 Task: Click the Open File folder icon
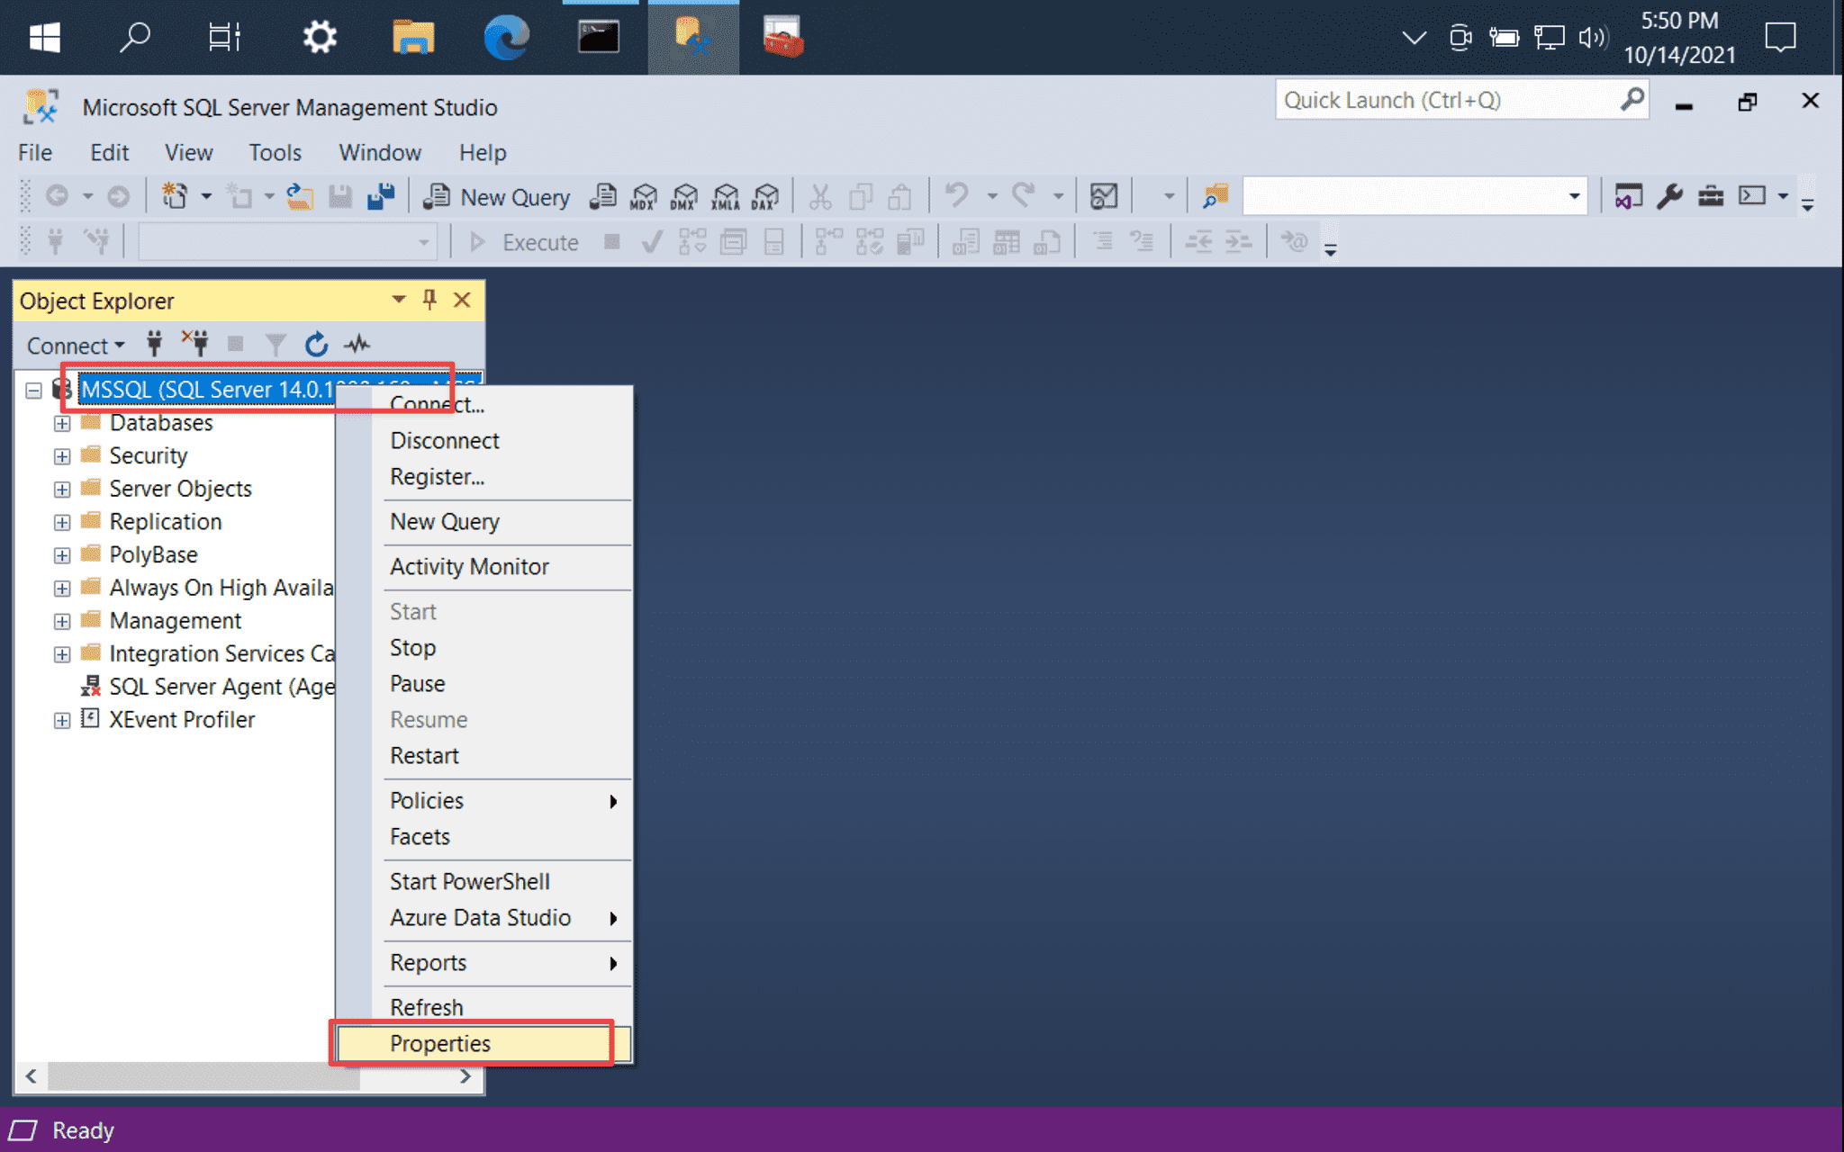(x=299, y=196)
